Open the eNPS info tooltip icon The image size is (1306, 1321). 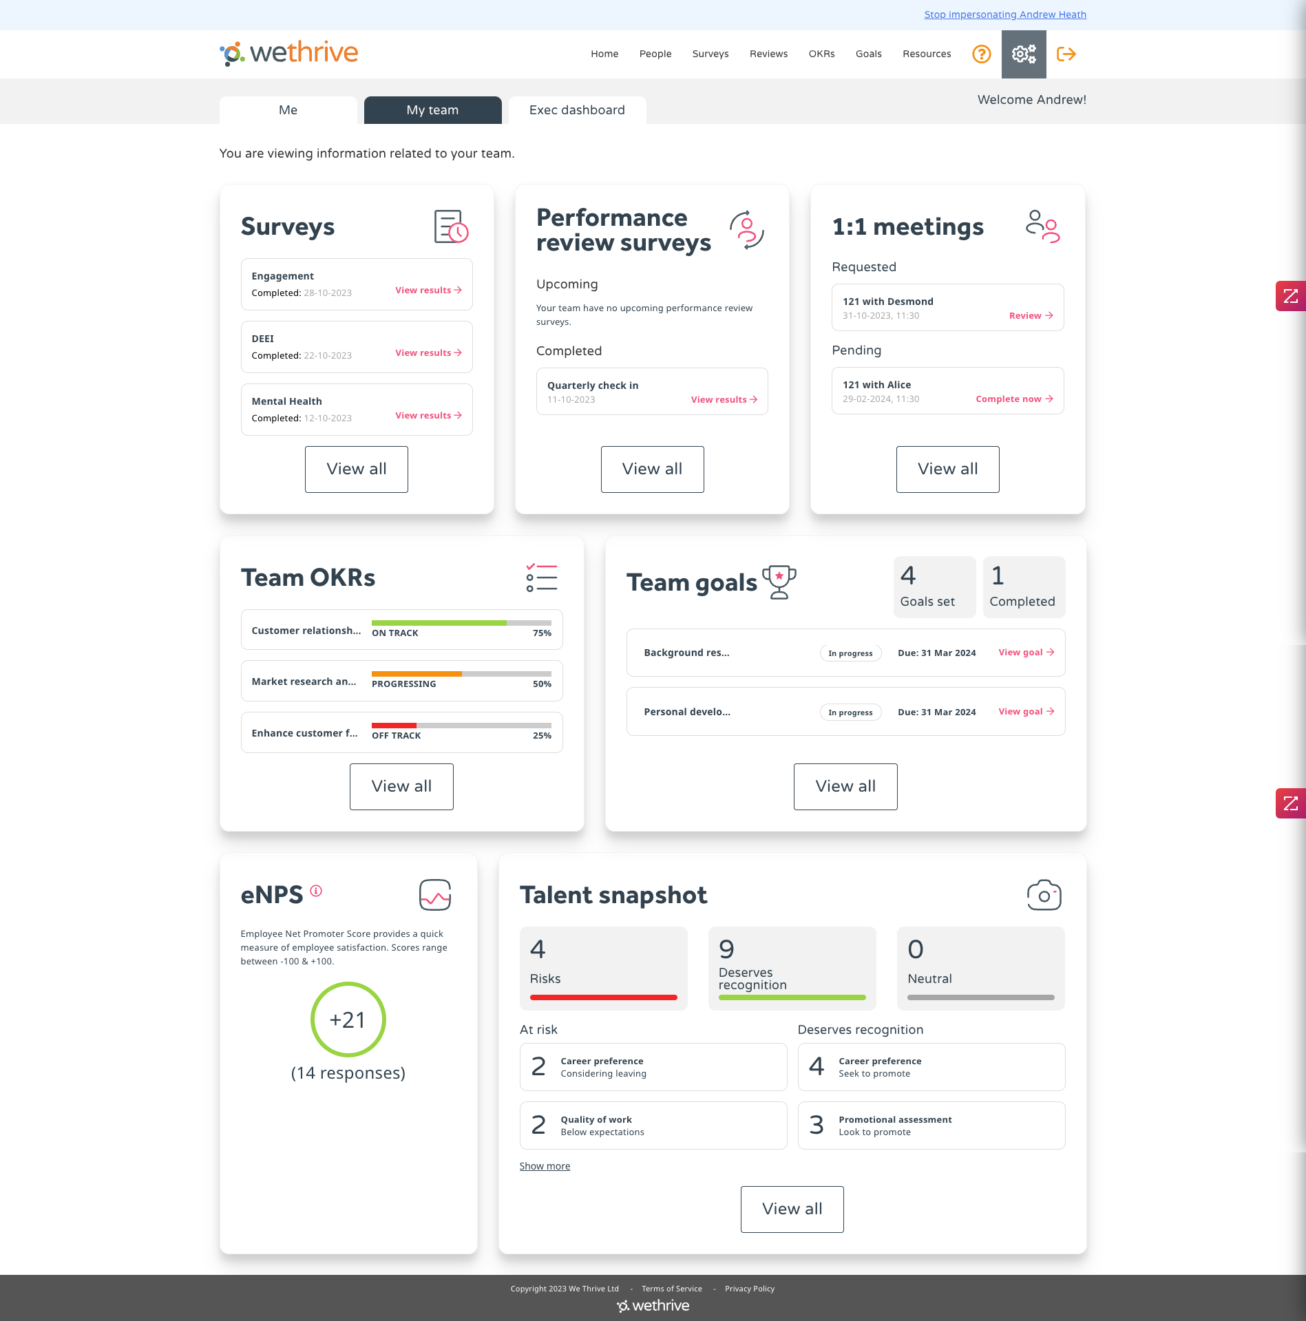tap(317, 890)
